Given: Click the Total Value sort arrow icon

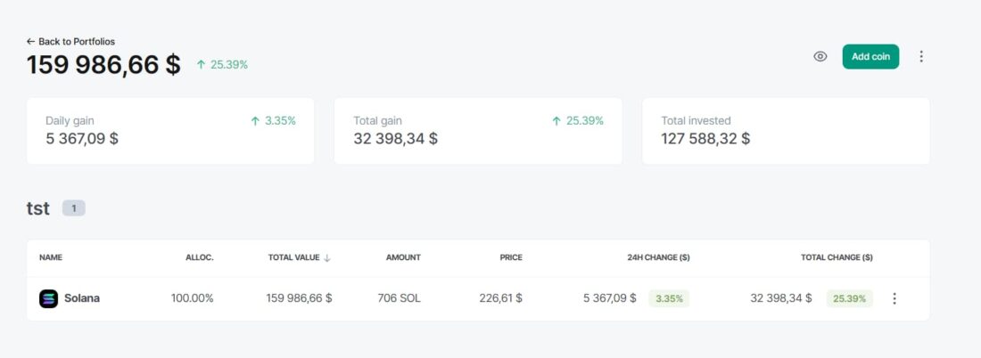Looking at the screenshot, I should tap(327, 257).
